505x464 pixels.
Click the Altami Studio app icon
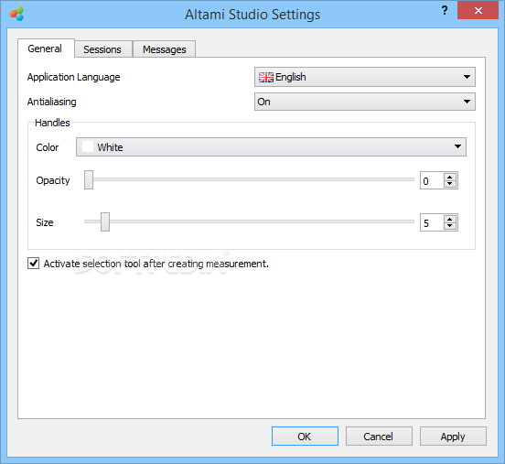point(16,14)
